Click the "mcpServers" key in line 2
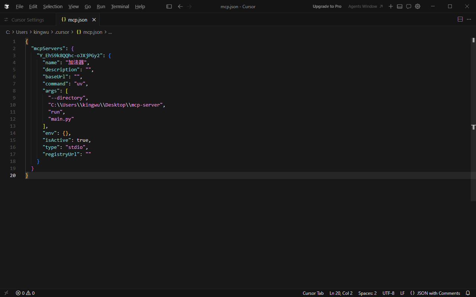476x297 pixels. point(48,48)
